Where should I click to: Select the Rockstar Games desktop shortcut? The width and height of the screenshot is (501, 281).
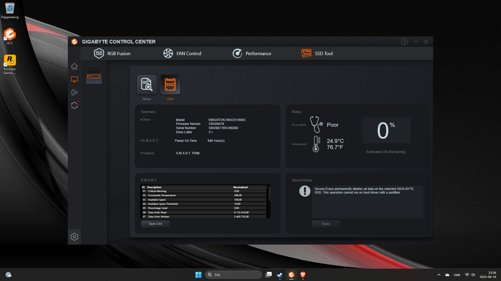coord(10,65)
